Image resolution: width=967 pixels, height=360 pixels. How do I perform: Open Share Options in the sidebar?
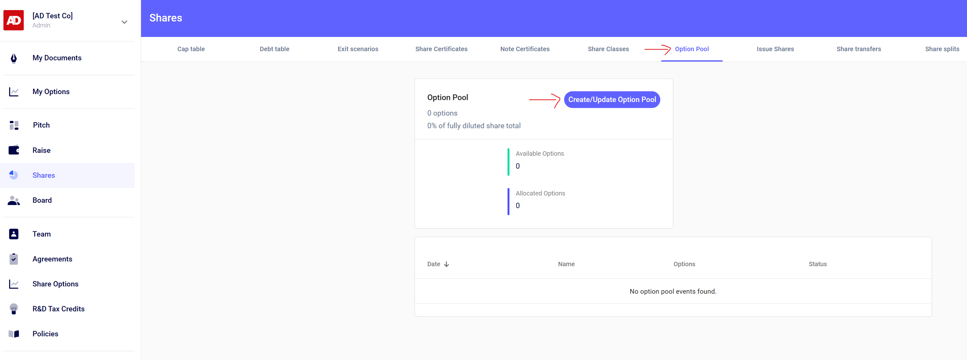click(x=55, y=284)
